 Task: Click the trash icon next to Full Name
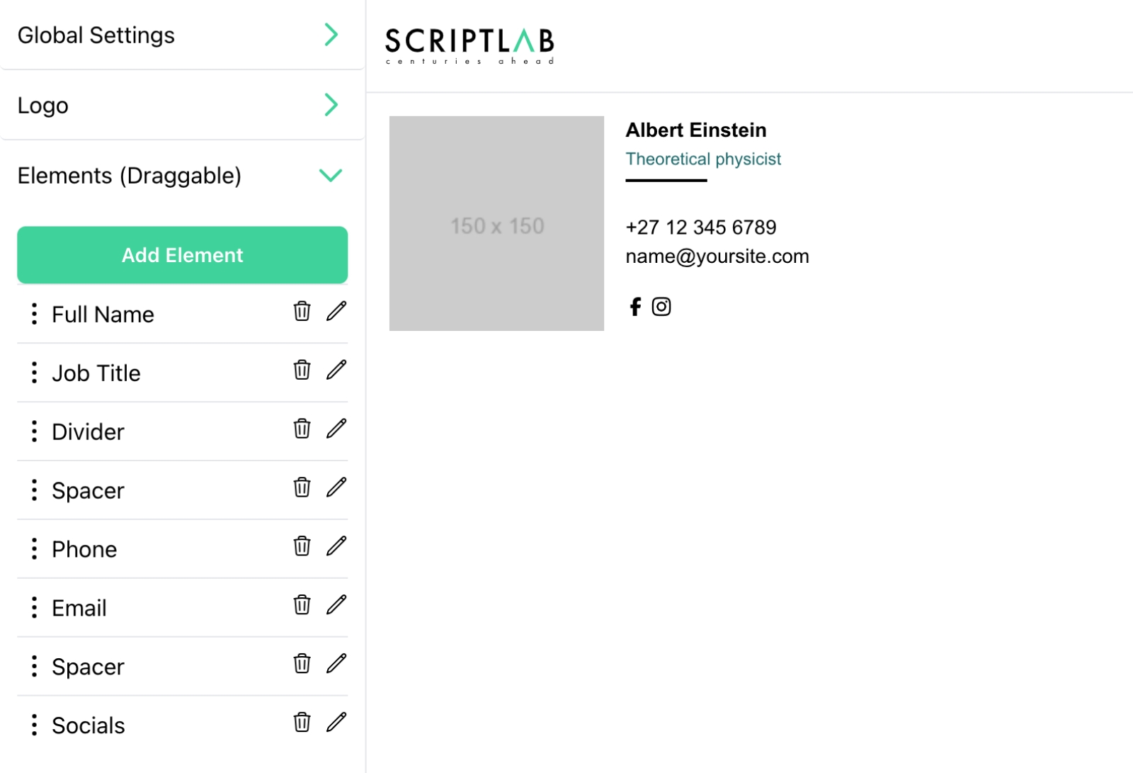click(302, 312)
